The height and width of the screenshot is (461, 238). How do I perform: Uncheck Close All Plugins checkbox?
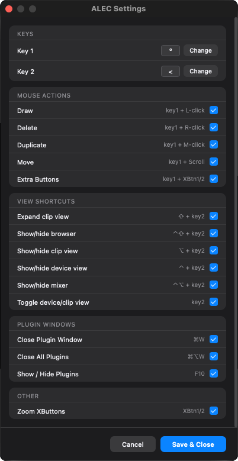[214, 356]
